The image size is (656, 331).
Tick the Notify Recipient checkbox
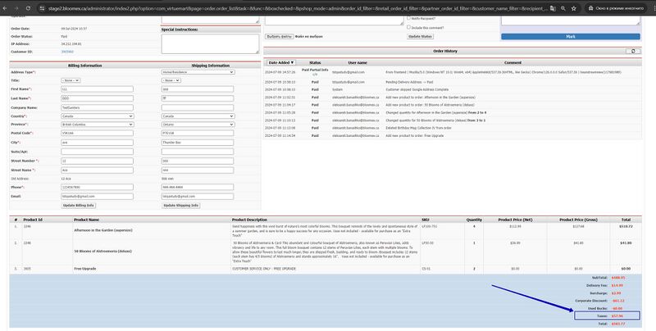(x=408, y=18)
